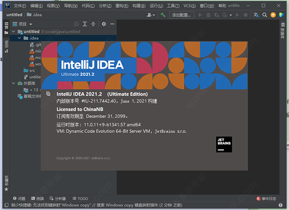This screenshot has width=289, height=210.
Task: Click the JetBrains logo in About dialog
Action: [224, 144]
